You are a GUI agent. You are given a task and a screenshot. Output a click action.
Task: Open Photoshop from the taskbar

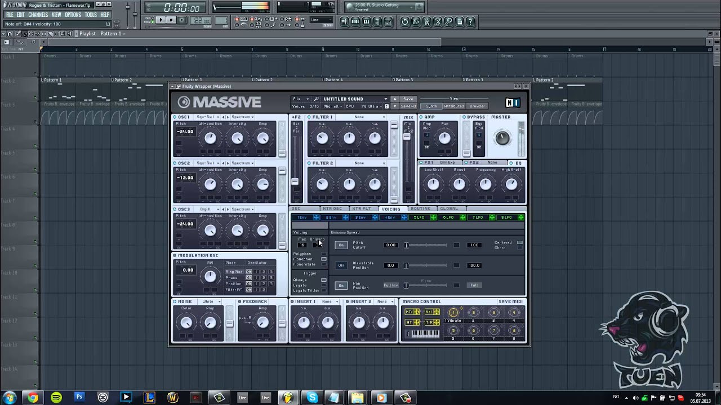click(79, 397)
